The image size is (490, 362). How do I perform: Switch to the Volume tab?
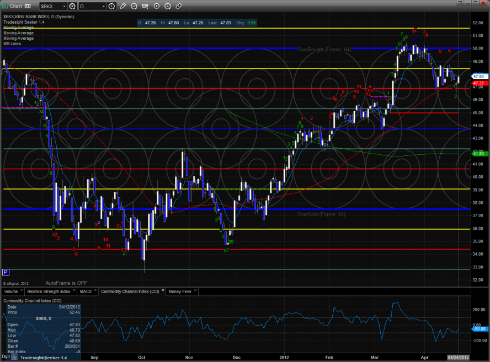tap(11, 291)
